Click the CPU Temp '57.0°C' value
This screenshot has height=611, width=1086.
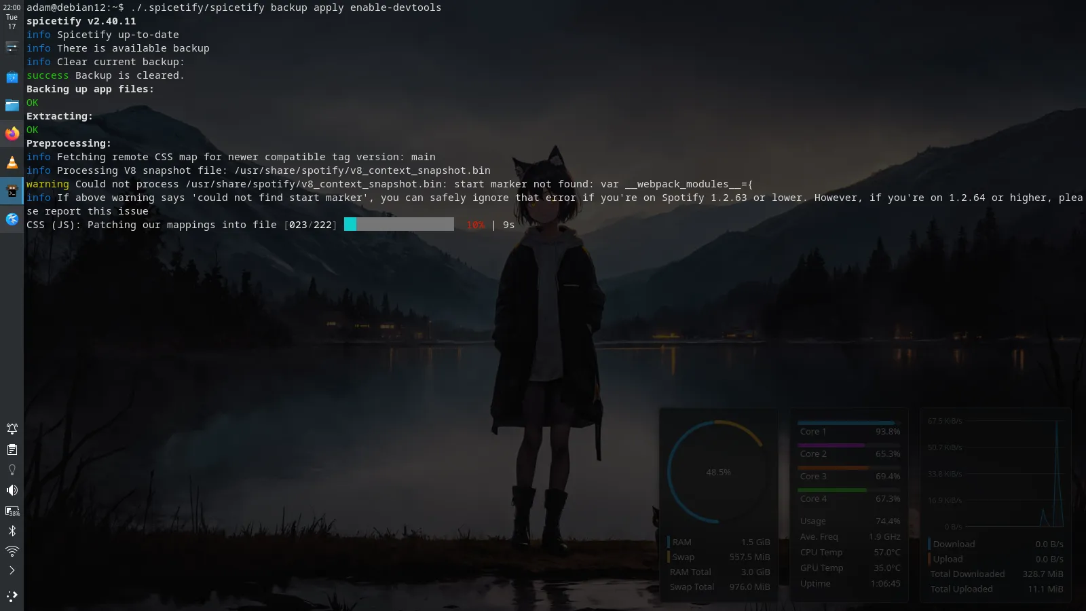pyautogui.click(x=887, y=553)
